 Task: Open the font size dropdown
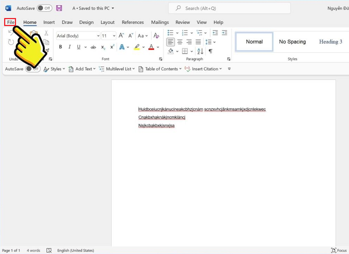click(114, 36)
